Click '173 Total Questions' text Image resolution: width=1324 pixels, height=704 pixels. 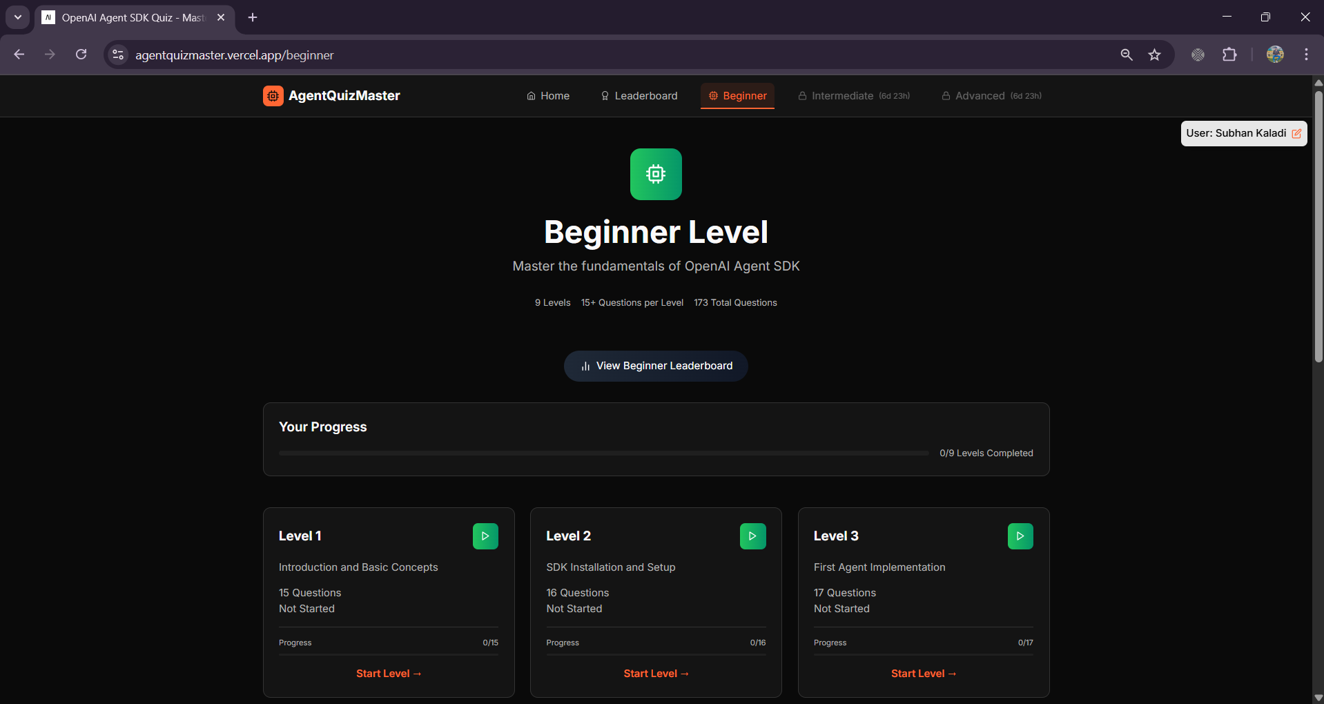coord(735,303)
